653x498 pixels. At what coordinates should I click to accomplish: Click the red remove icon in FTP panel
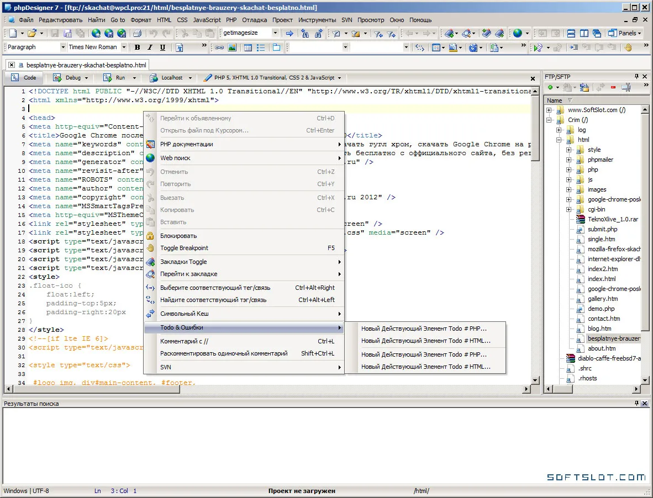[x=613, y=87]
